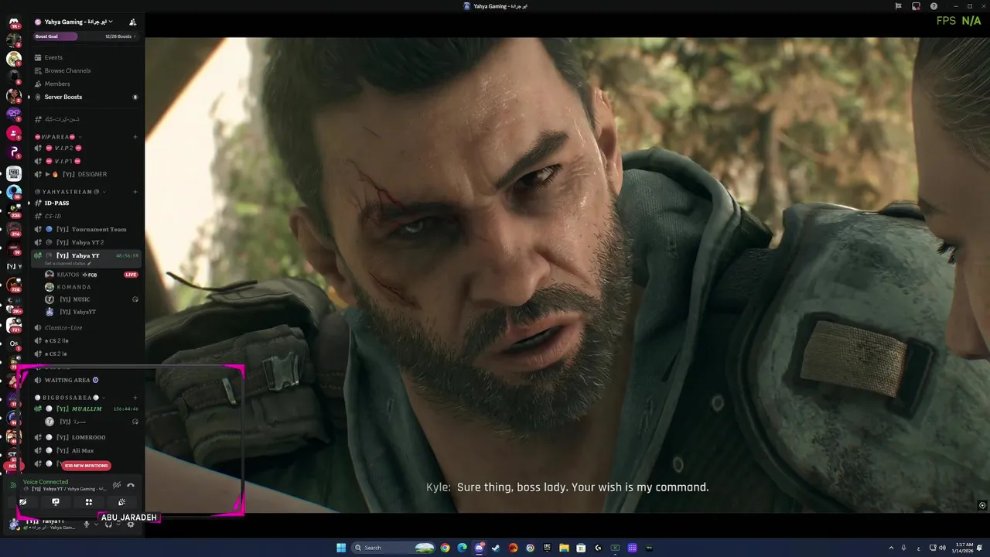Join the MUALLIM voice channel
The image size is (990, 557).
click(x=86, y=408)
